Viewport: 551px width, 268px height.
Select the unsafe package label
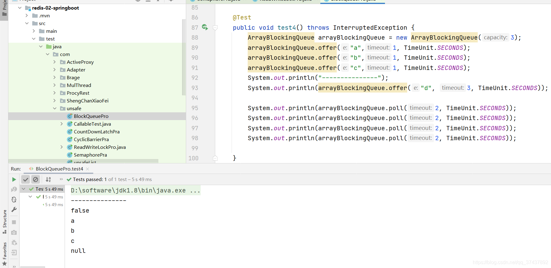[x=74, y=108]
